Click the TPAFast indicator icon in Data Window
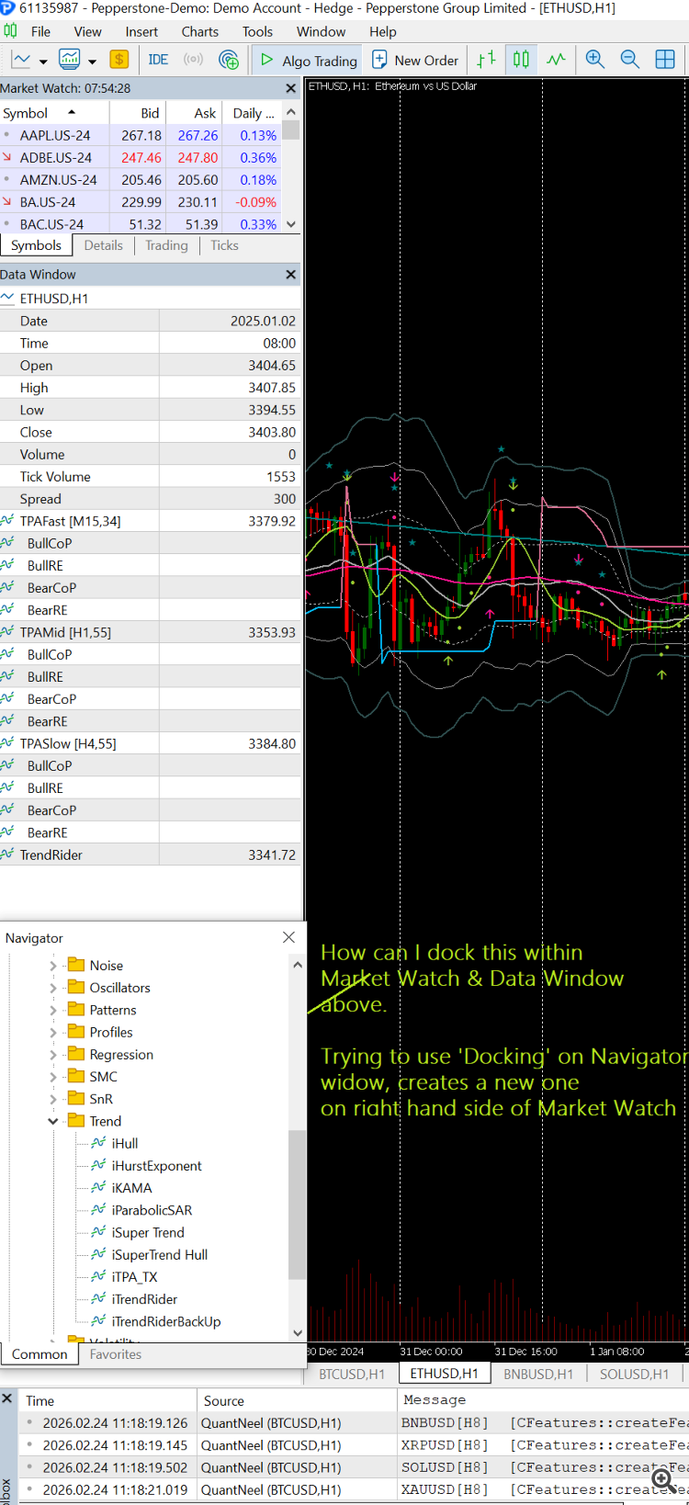This screenshot has height=1505, width=689. point(7,521)
